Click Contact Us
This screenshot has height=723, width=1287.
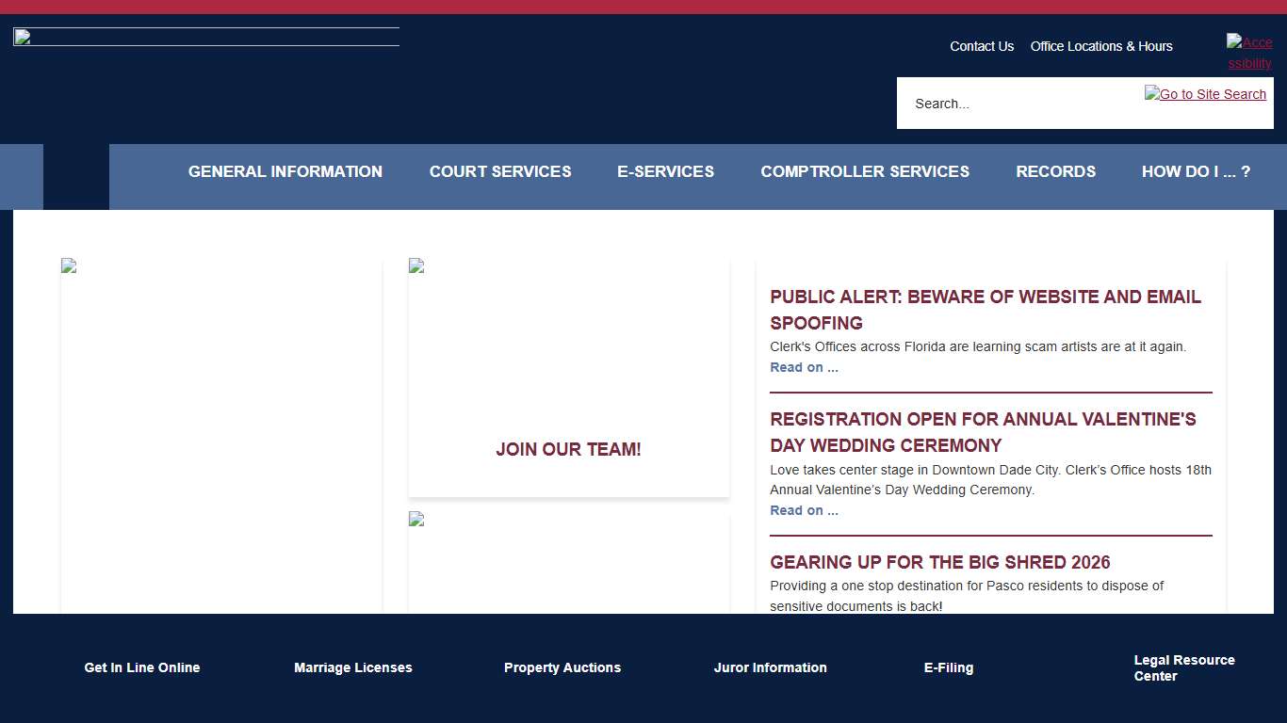[982, 46]
